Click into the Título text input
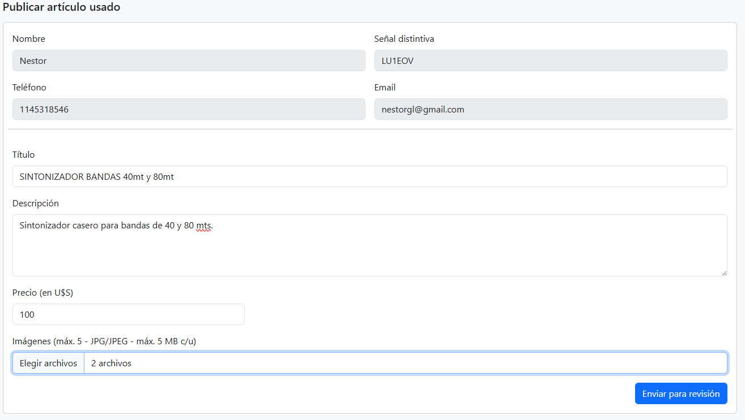 coord(369,176)
